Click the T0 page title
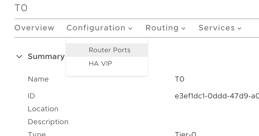 pos(21,8)
